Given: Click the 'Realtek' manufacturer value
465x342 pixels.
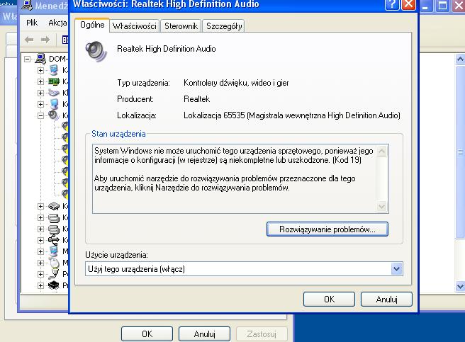Looking at the screenshot, I should pos(196,99).
